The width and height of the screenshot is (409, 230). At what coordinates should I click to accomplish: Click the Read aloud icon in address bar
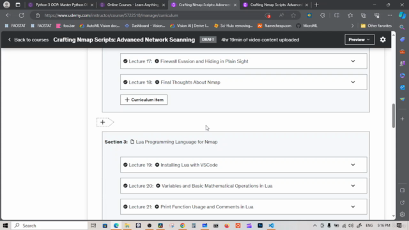(x=281, y=15)
